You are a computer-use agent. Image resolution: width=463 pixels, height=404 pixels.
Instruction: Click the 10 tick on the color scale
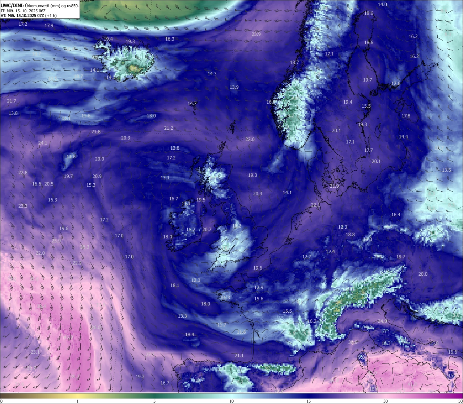tap(231, 401)
